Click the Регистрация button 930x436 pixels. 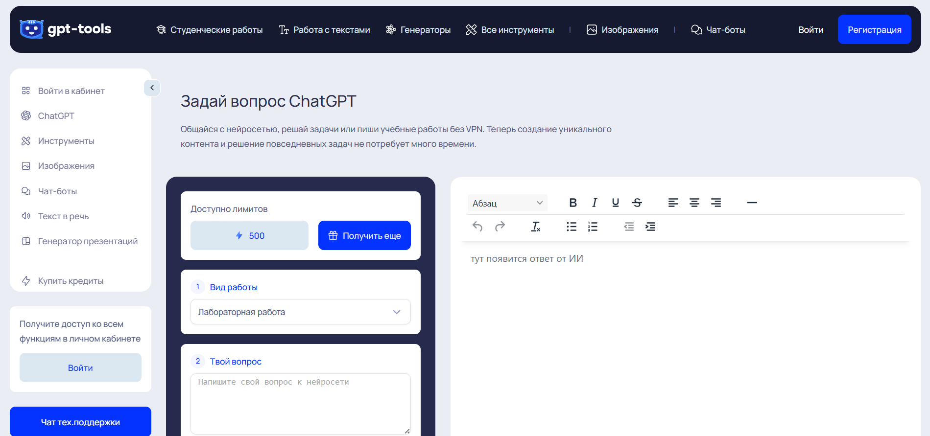874,30
